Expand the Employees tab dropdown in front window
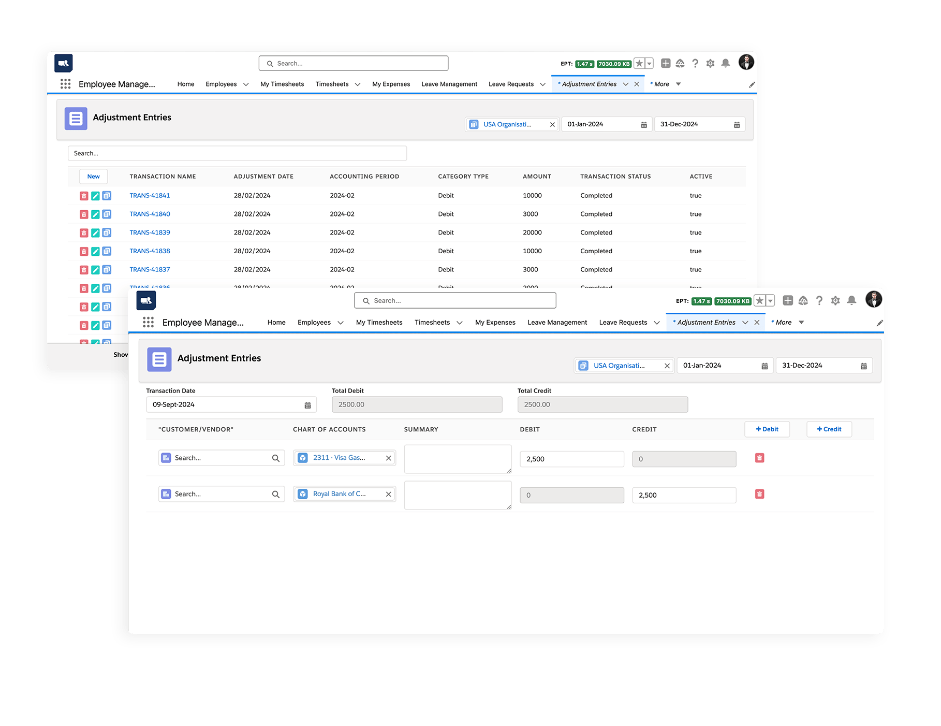The image size is (941, 726). click(341, 323)
